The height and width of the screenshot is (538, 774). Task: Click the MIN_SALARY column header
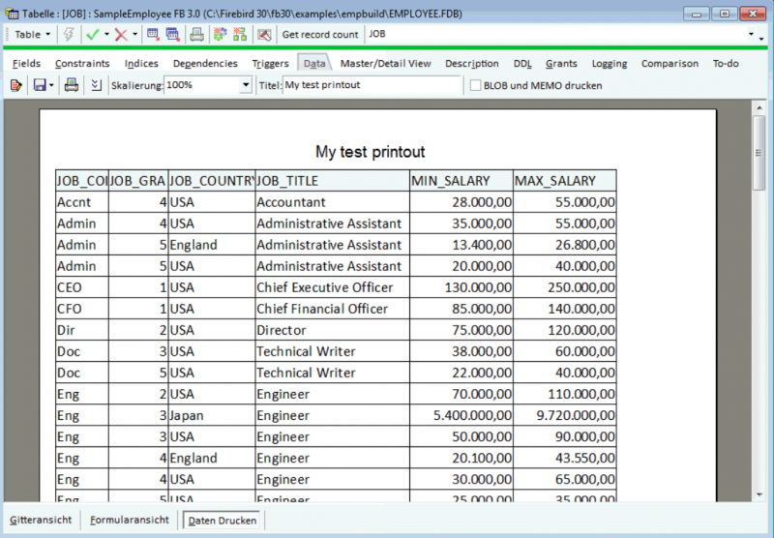pos(461,181)
